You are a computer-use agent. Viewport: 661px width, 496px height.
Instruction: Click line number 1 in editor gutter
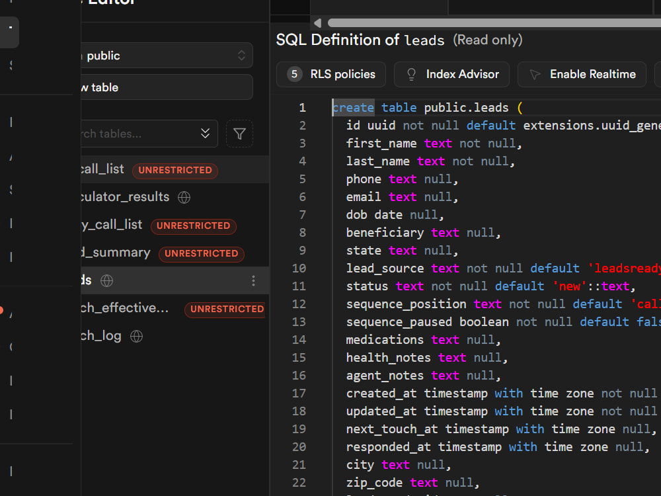coord(302,108)
